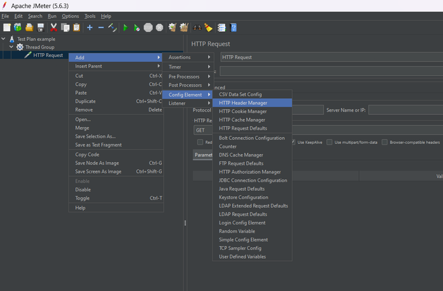443x291 pixels.
Task: Click the New test plan toolbar icon
Action: tap(7, 28)
